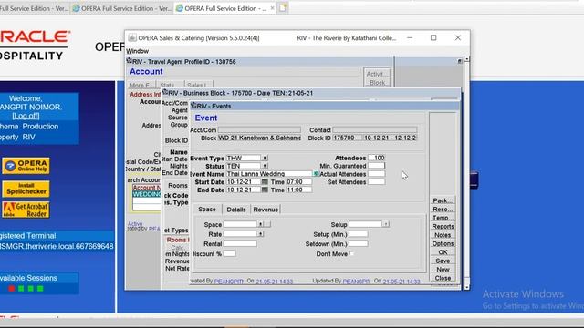The width and height of the screenshot is (584, 328).
Task: Click the Actual Attendees field
Action: pyautogui.click(x=377, y=174)
